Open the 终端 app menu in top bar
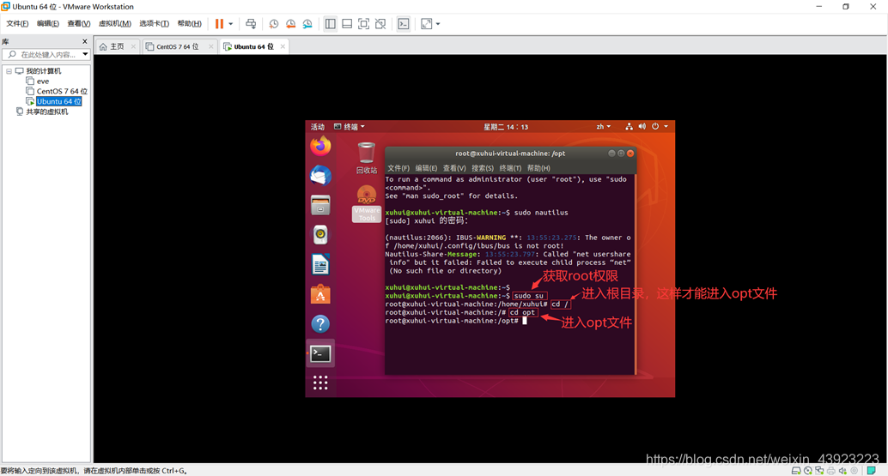The image size is (888, 476). coord(350,127)
